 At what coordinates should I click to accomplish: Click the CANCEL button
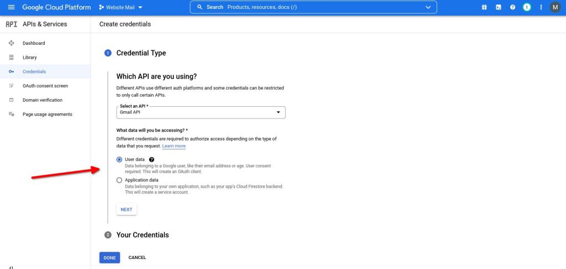(x=137, y=257)
